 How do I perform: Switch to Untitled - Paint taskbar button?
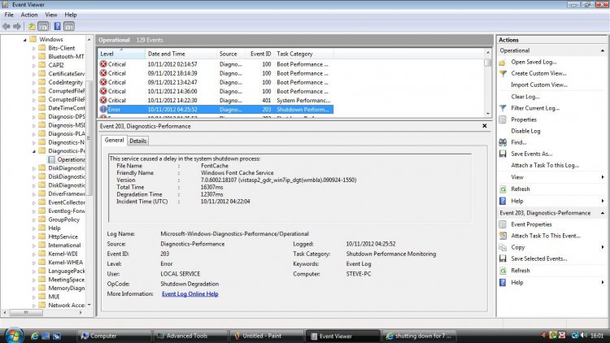[266, 336]
